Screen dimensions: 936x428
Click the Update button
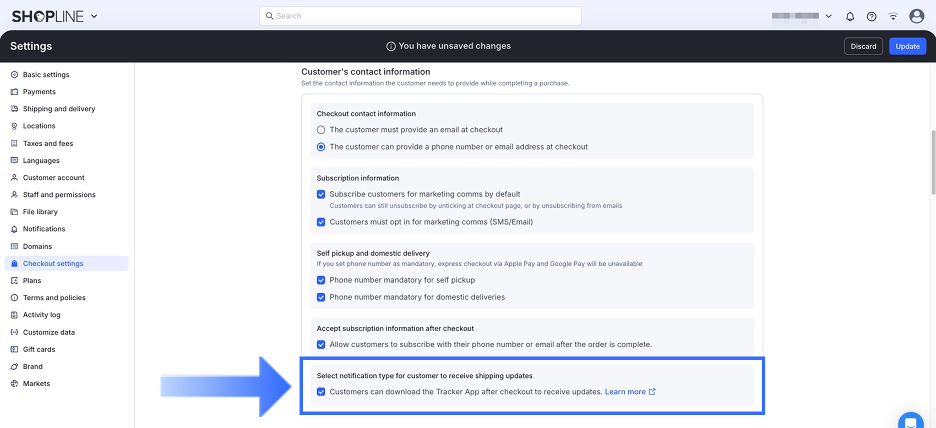click(907, 46)
